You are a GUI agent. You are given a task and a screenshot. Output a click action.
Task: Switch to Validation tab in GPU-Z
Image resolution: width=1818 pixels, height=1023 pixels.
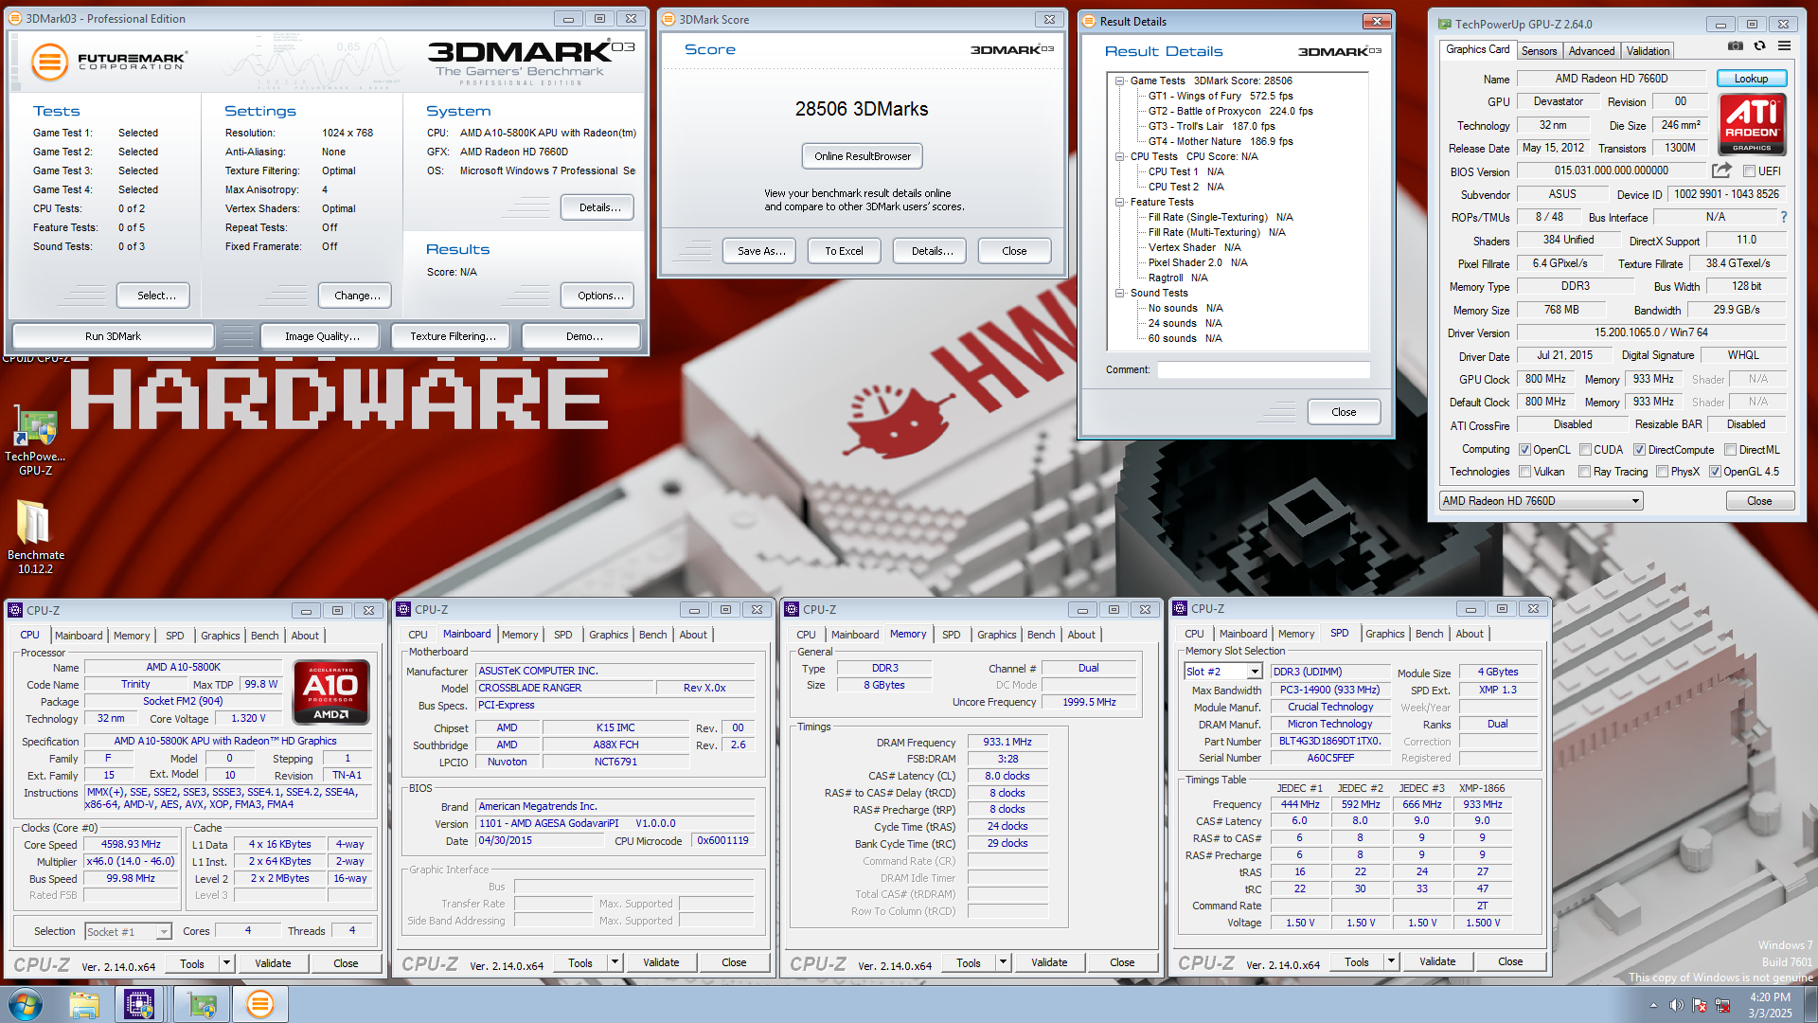[1648, 51]
